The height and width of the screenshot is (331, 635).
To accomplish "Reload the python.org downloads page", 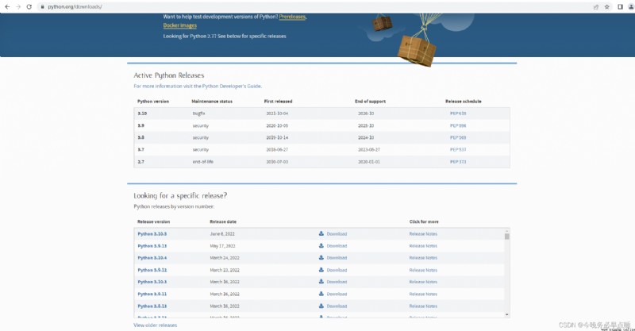I will point(29,7).
